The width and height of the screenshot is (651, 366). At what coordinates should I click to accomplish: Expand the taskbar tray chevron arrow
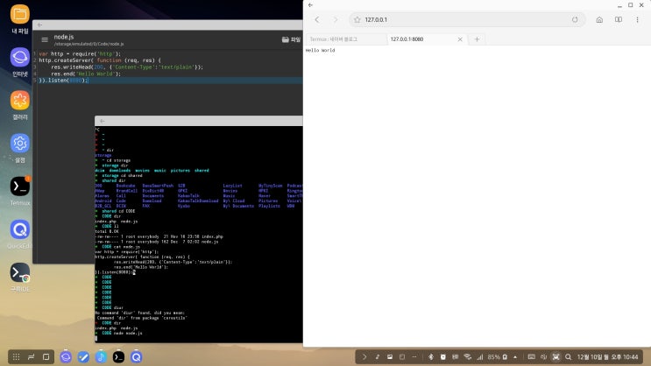coord(364,357)
